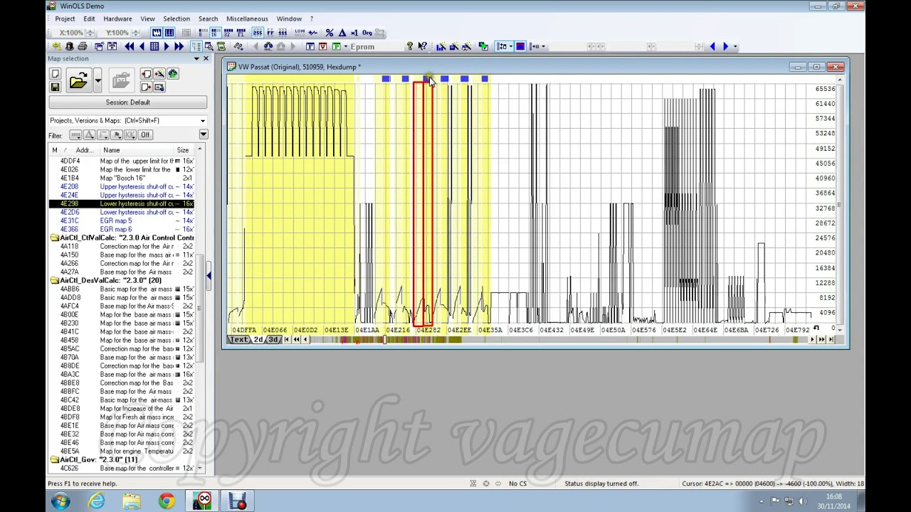The width and height of the screenshot is (911, 512).
Task: Click the Save project floppy icon
Action: pos(55,87)
